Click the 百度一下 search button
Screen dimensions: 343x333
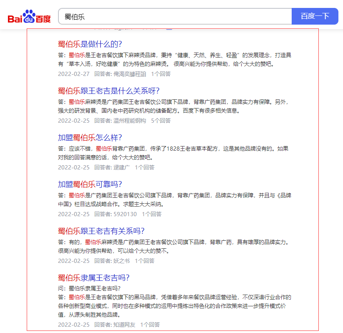pyautogui.click(x=315, y=16)
